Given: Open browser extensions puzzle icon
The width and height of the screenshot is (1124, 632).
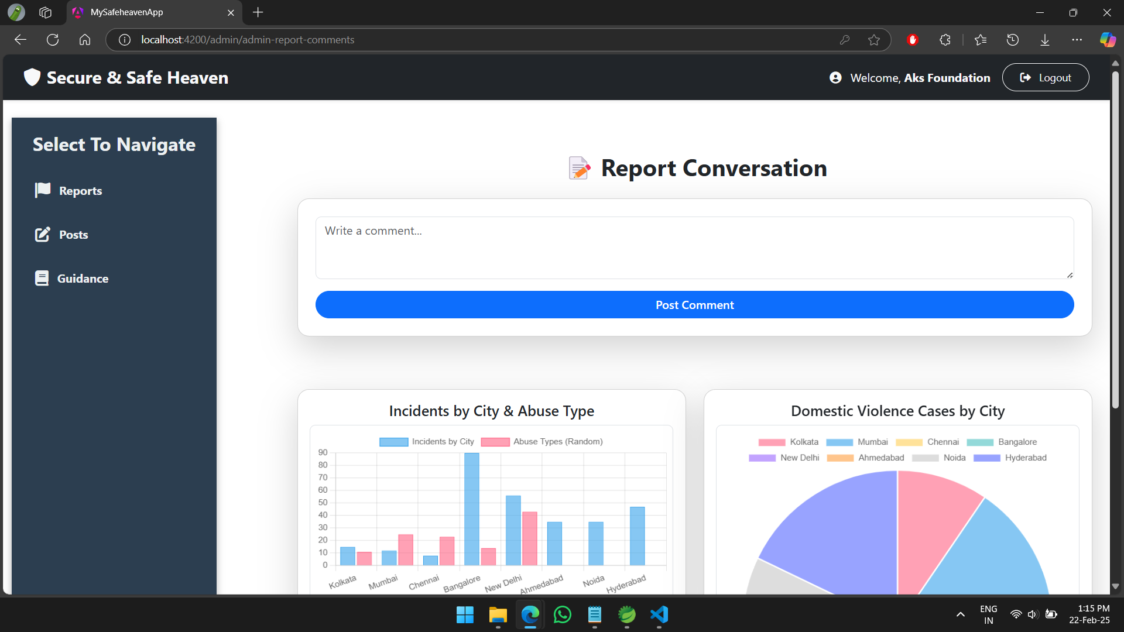Looking at the screenshot, I should 945,40.
